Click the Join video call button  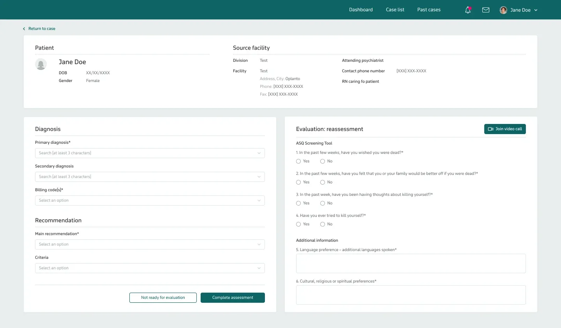tap(505, 129)
